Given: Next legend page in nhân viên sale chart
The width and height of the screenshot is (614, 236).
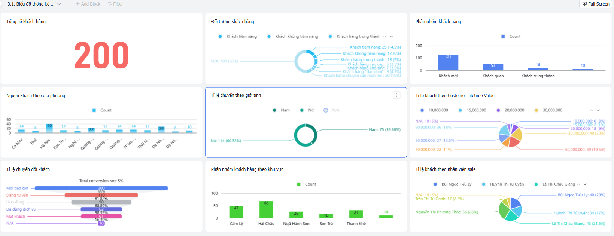Looking at the screenshot, I should pos(585,184).
